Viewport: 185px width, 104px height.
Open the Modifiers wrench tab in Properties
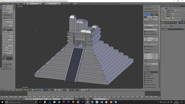click(x=177, y=23)
